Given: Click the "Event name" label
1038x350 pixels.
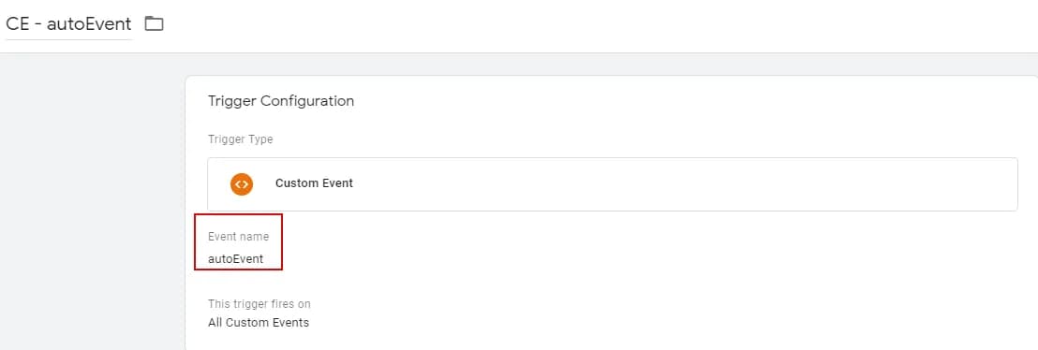Looking at the screenshot, I should [238, 236].
